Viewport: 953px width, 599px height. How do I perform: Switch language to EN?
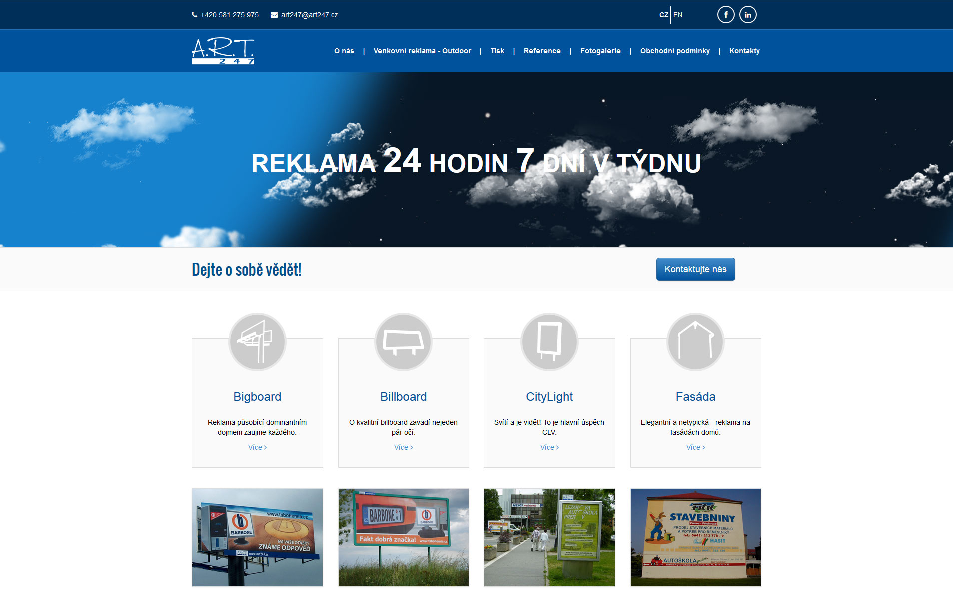click(x=678, y=15)
